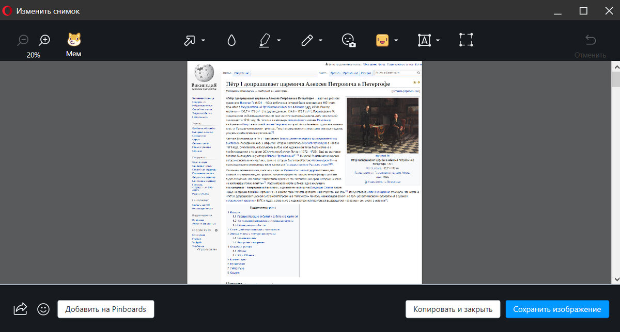Open the text tool options dropdown
Screen dimensions: 620x332
pyautogui.click(x=438, y=40)
